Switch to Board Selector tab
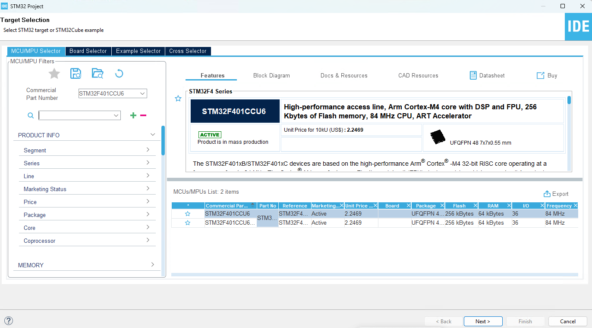 [x=88, y=51]
